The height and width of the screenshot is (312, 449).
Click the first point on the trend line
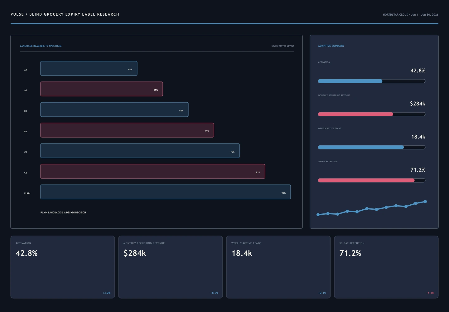pos(318,215)
